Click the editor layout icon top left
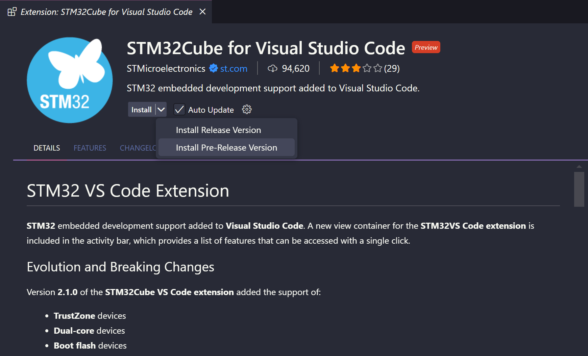This screenshot has height=356, width=588. tap(12, 11)
